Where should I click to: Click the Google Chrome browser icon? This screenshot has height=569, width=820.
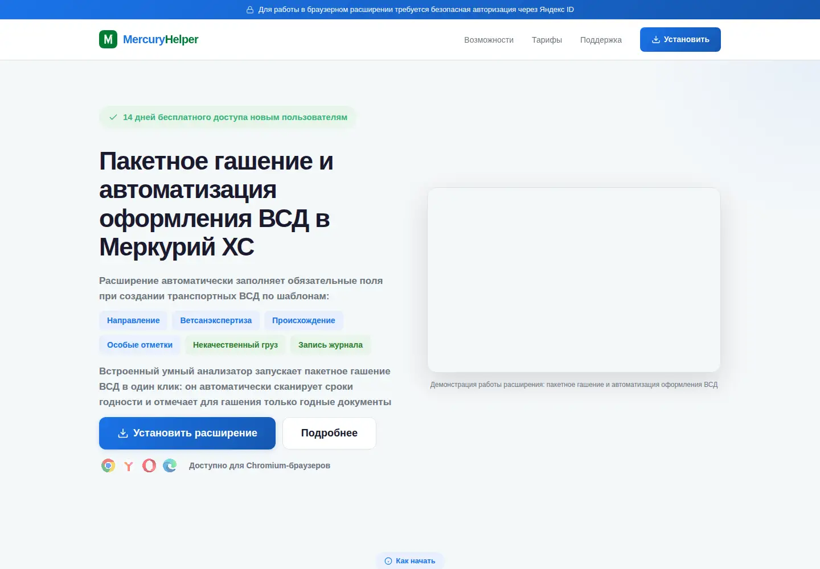[108, 465]
